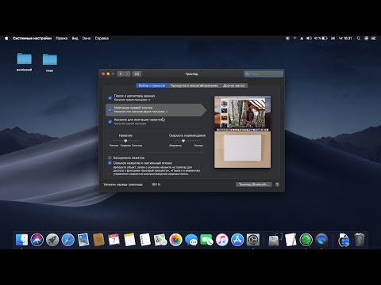
Task: Launch Siri from the Dock
Action: pyautogui.click(x=37, y=240)
